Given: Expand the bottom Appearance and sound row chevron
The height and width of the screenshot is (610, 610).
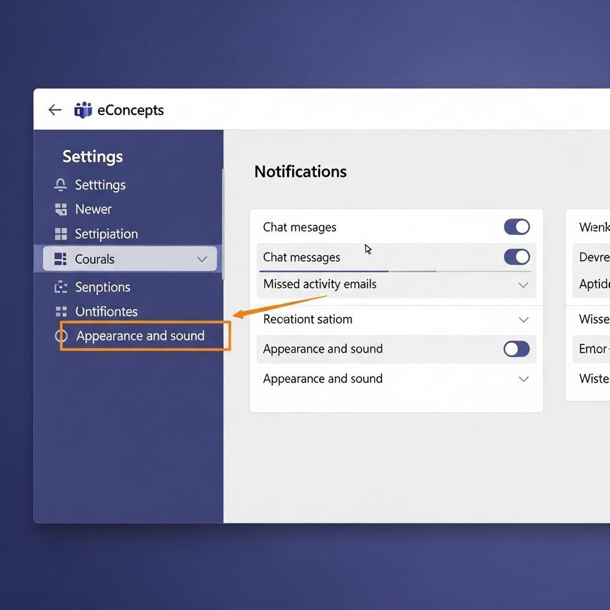Looking at the screenshot, I should [523, 379].
